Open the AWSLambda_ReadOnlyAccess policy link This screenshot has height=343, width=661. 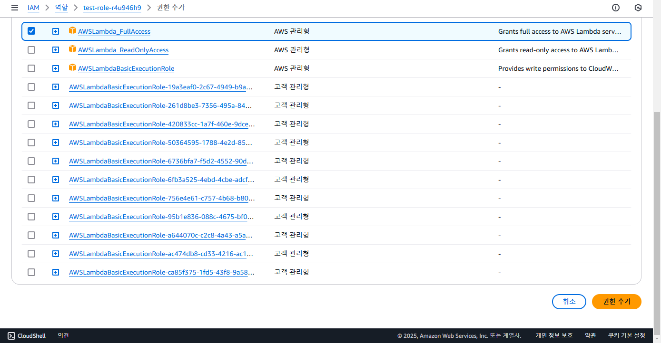click(123, 50)
